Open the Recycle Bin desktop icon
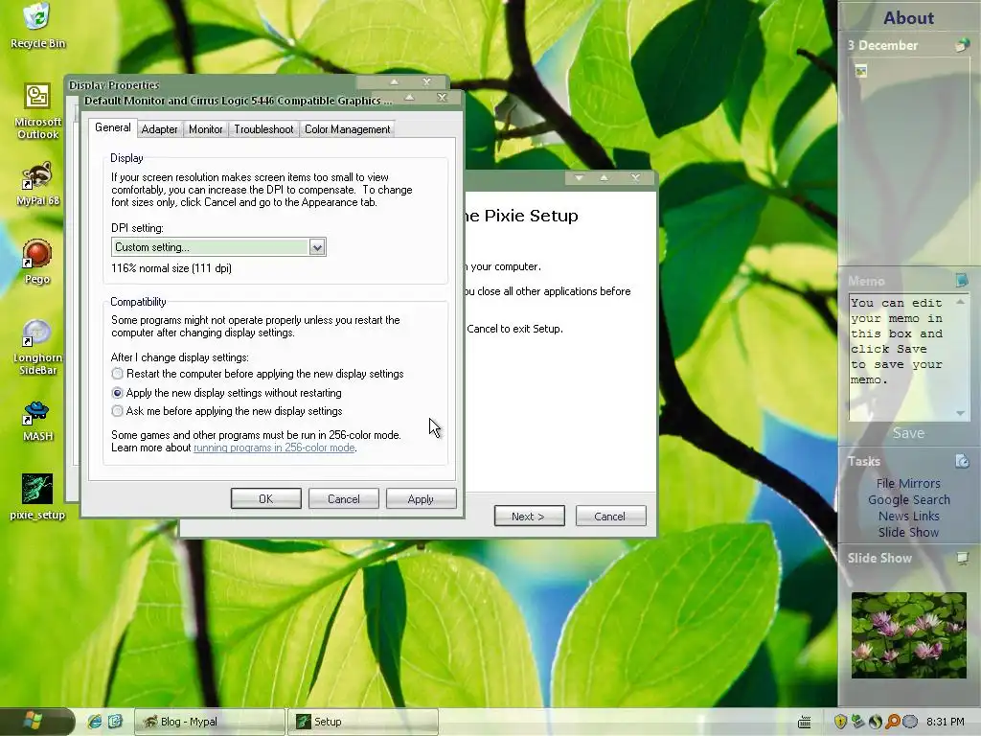Screen dimensions: 981x736 point(37,25)
